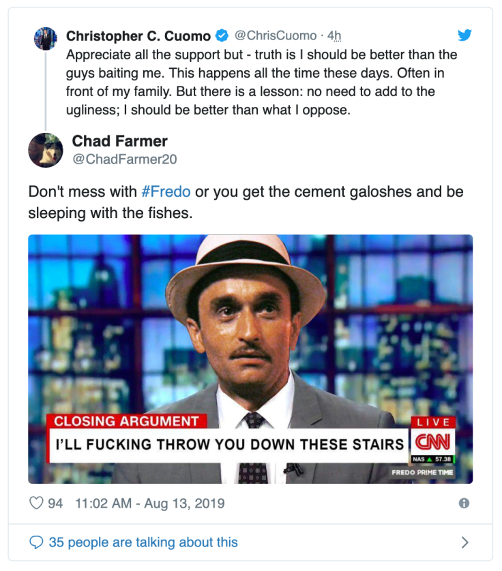This screenshot has width=502, height=571.
Task: Click the 11:02 AM Aug 13 timestamp
Action: (150, 502)
